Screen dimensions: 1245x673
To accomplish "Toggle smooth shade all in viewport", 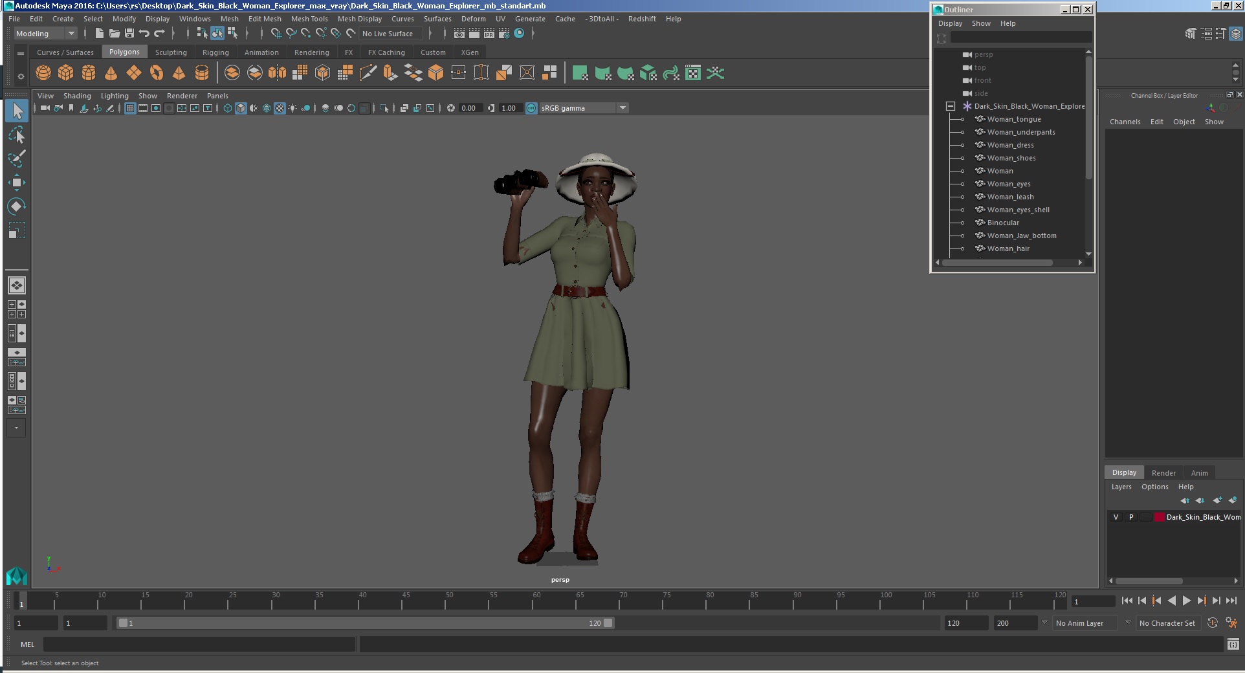I will click(x=241, y=108).
